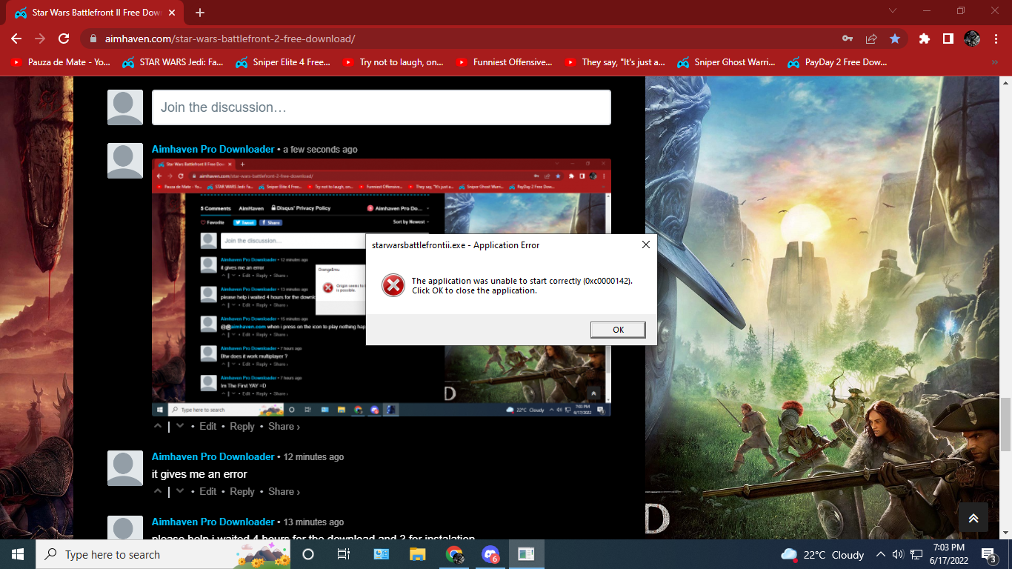
Task: Upvote the screenshot comment
Action: coord(158,426)
